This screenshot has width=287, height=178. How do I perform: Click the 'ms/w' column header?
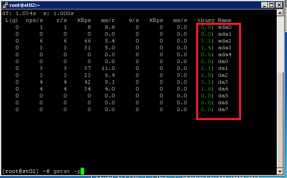180,20
